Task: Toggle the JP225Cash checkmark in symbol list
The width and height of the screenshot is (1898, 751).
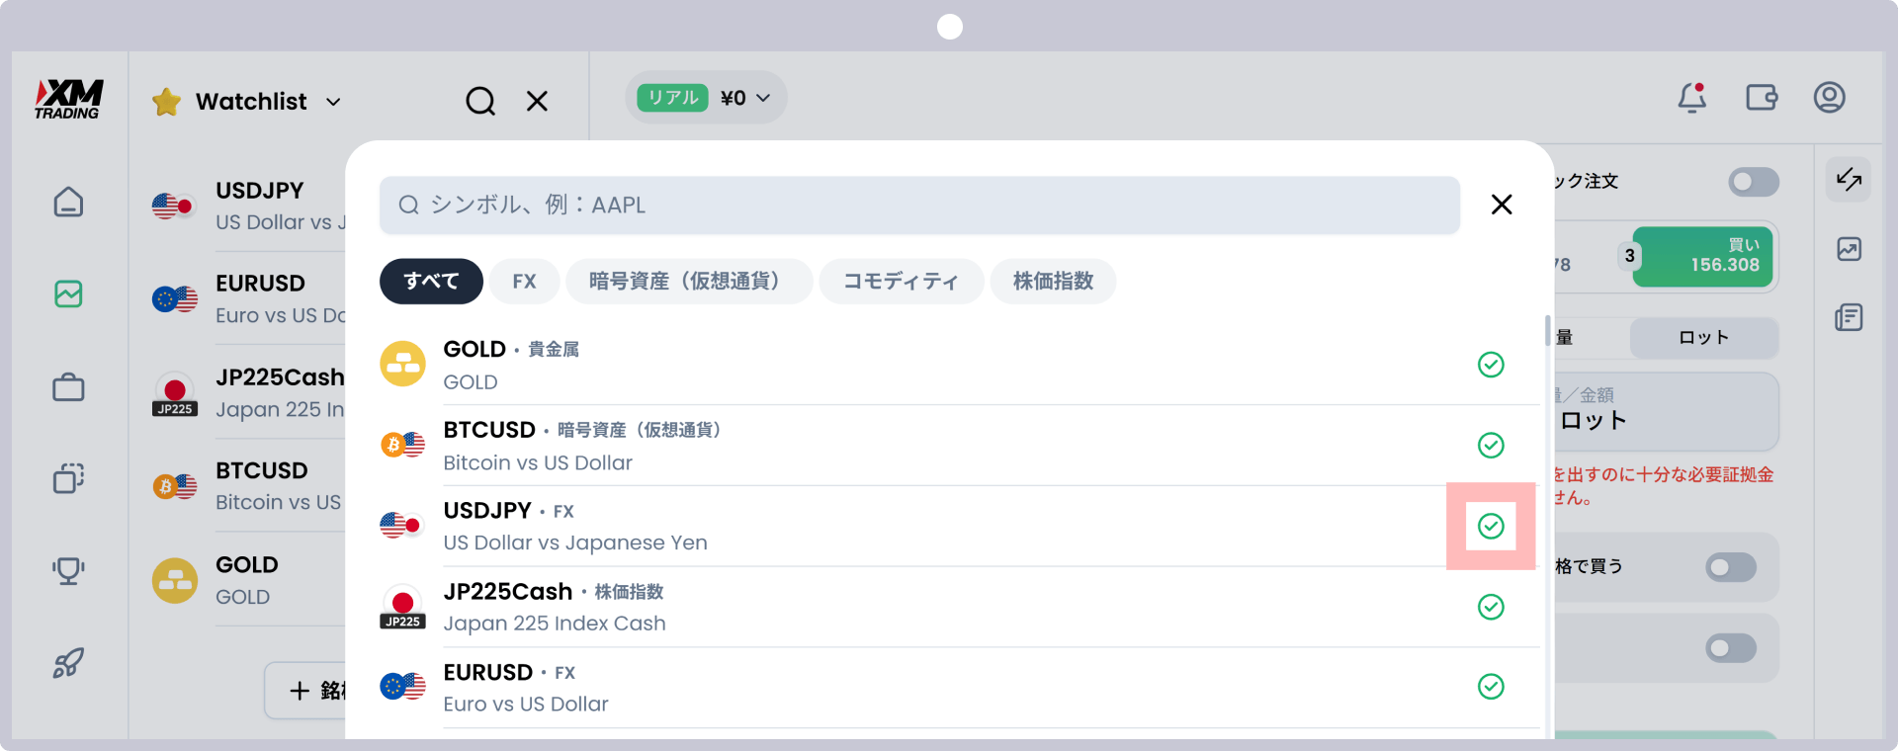Action: click(1491, 607)
